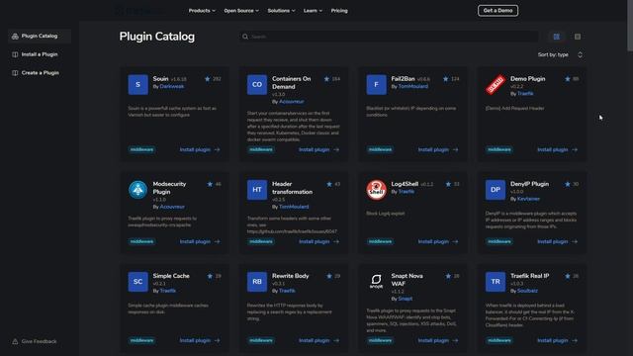Install the DenyIP Plugin
This screenshot has height=356, width=633.
(558, 241)
